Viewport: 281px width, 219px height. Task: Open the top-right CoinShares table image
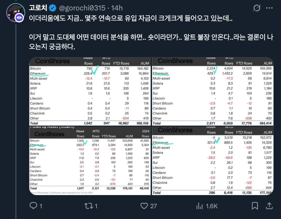tap(213, 92)
